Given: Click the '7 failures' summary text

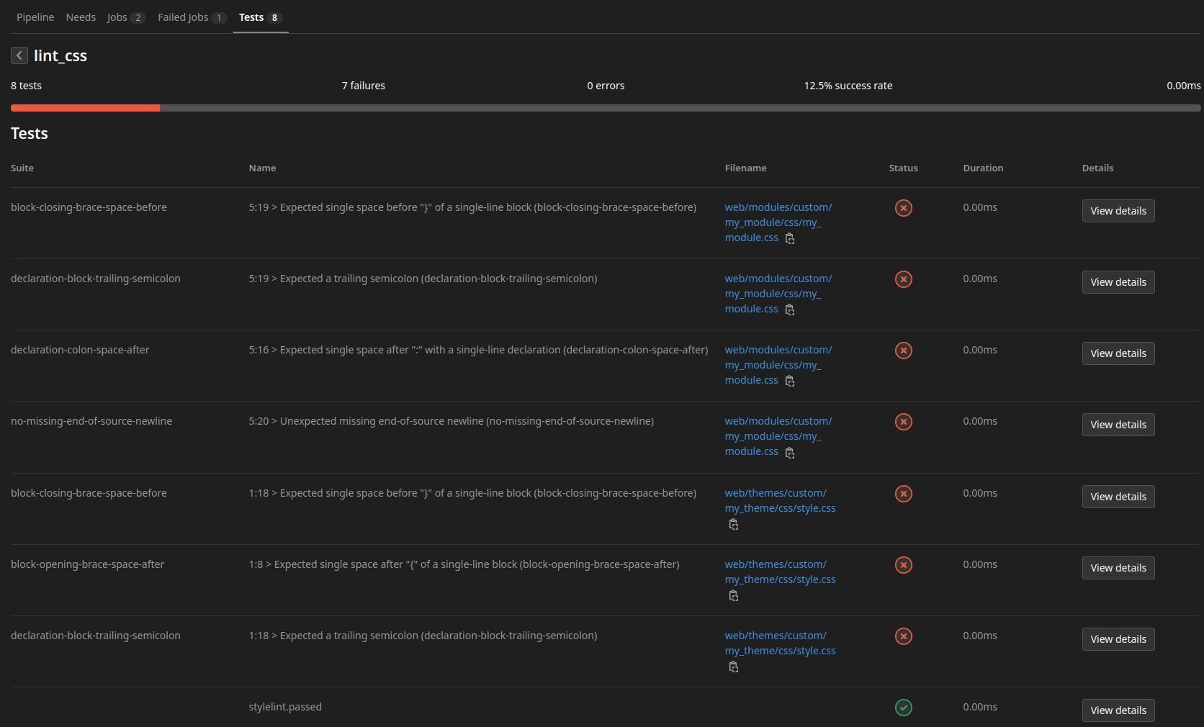Looking at the screenshot, I should pos(364,86).
